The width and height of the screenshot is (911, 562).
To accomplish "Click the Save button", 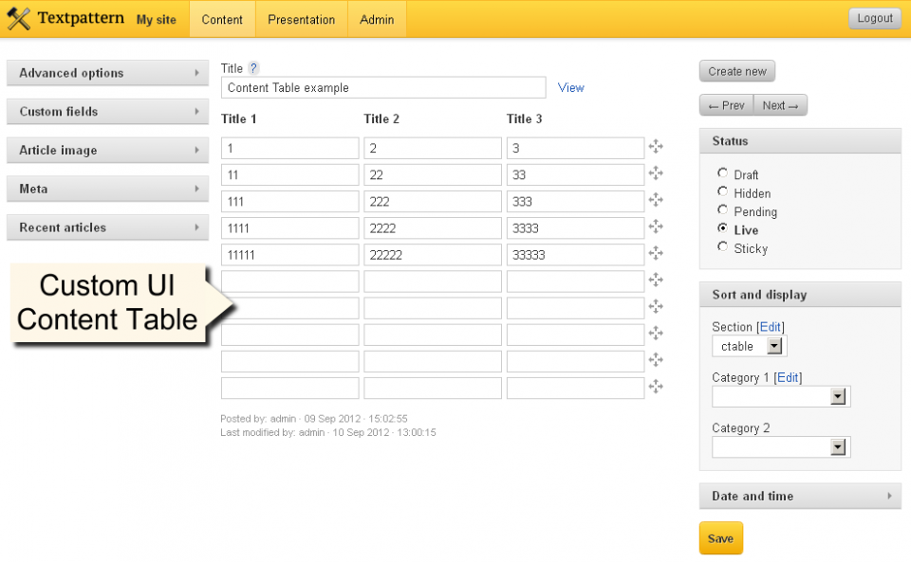I will (x=720, y=537).
